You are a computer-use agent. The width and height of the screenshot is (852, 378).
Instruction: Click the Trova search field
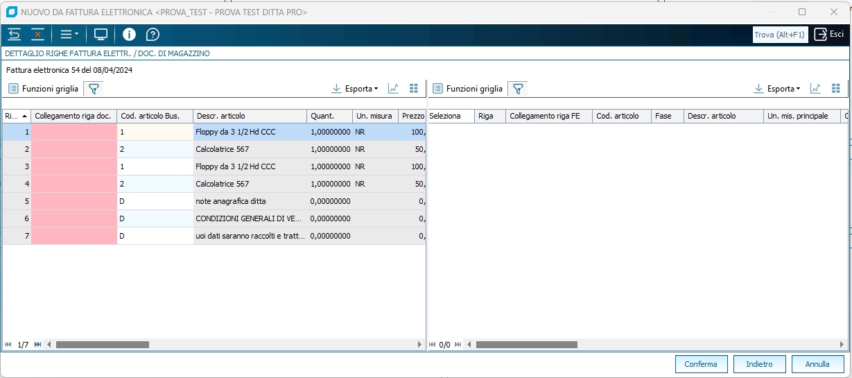click(780, 35)
